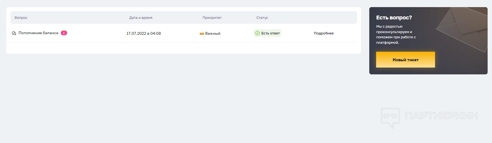Click the chat icon beside Пополнение баланса
This screenshot has height=143, width=492.
14,33
